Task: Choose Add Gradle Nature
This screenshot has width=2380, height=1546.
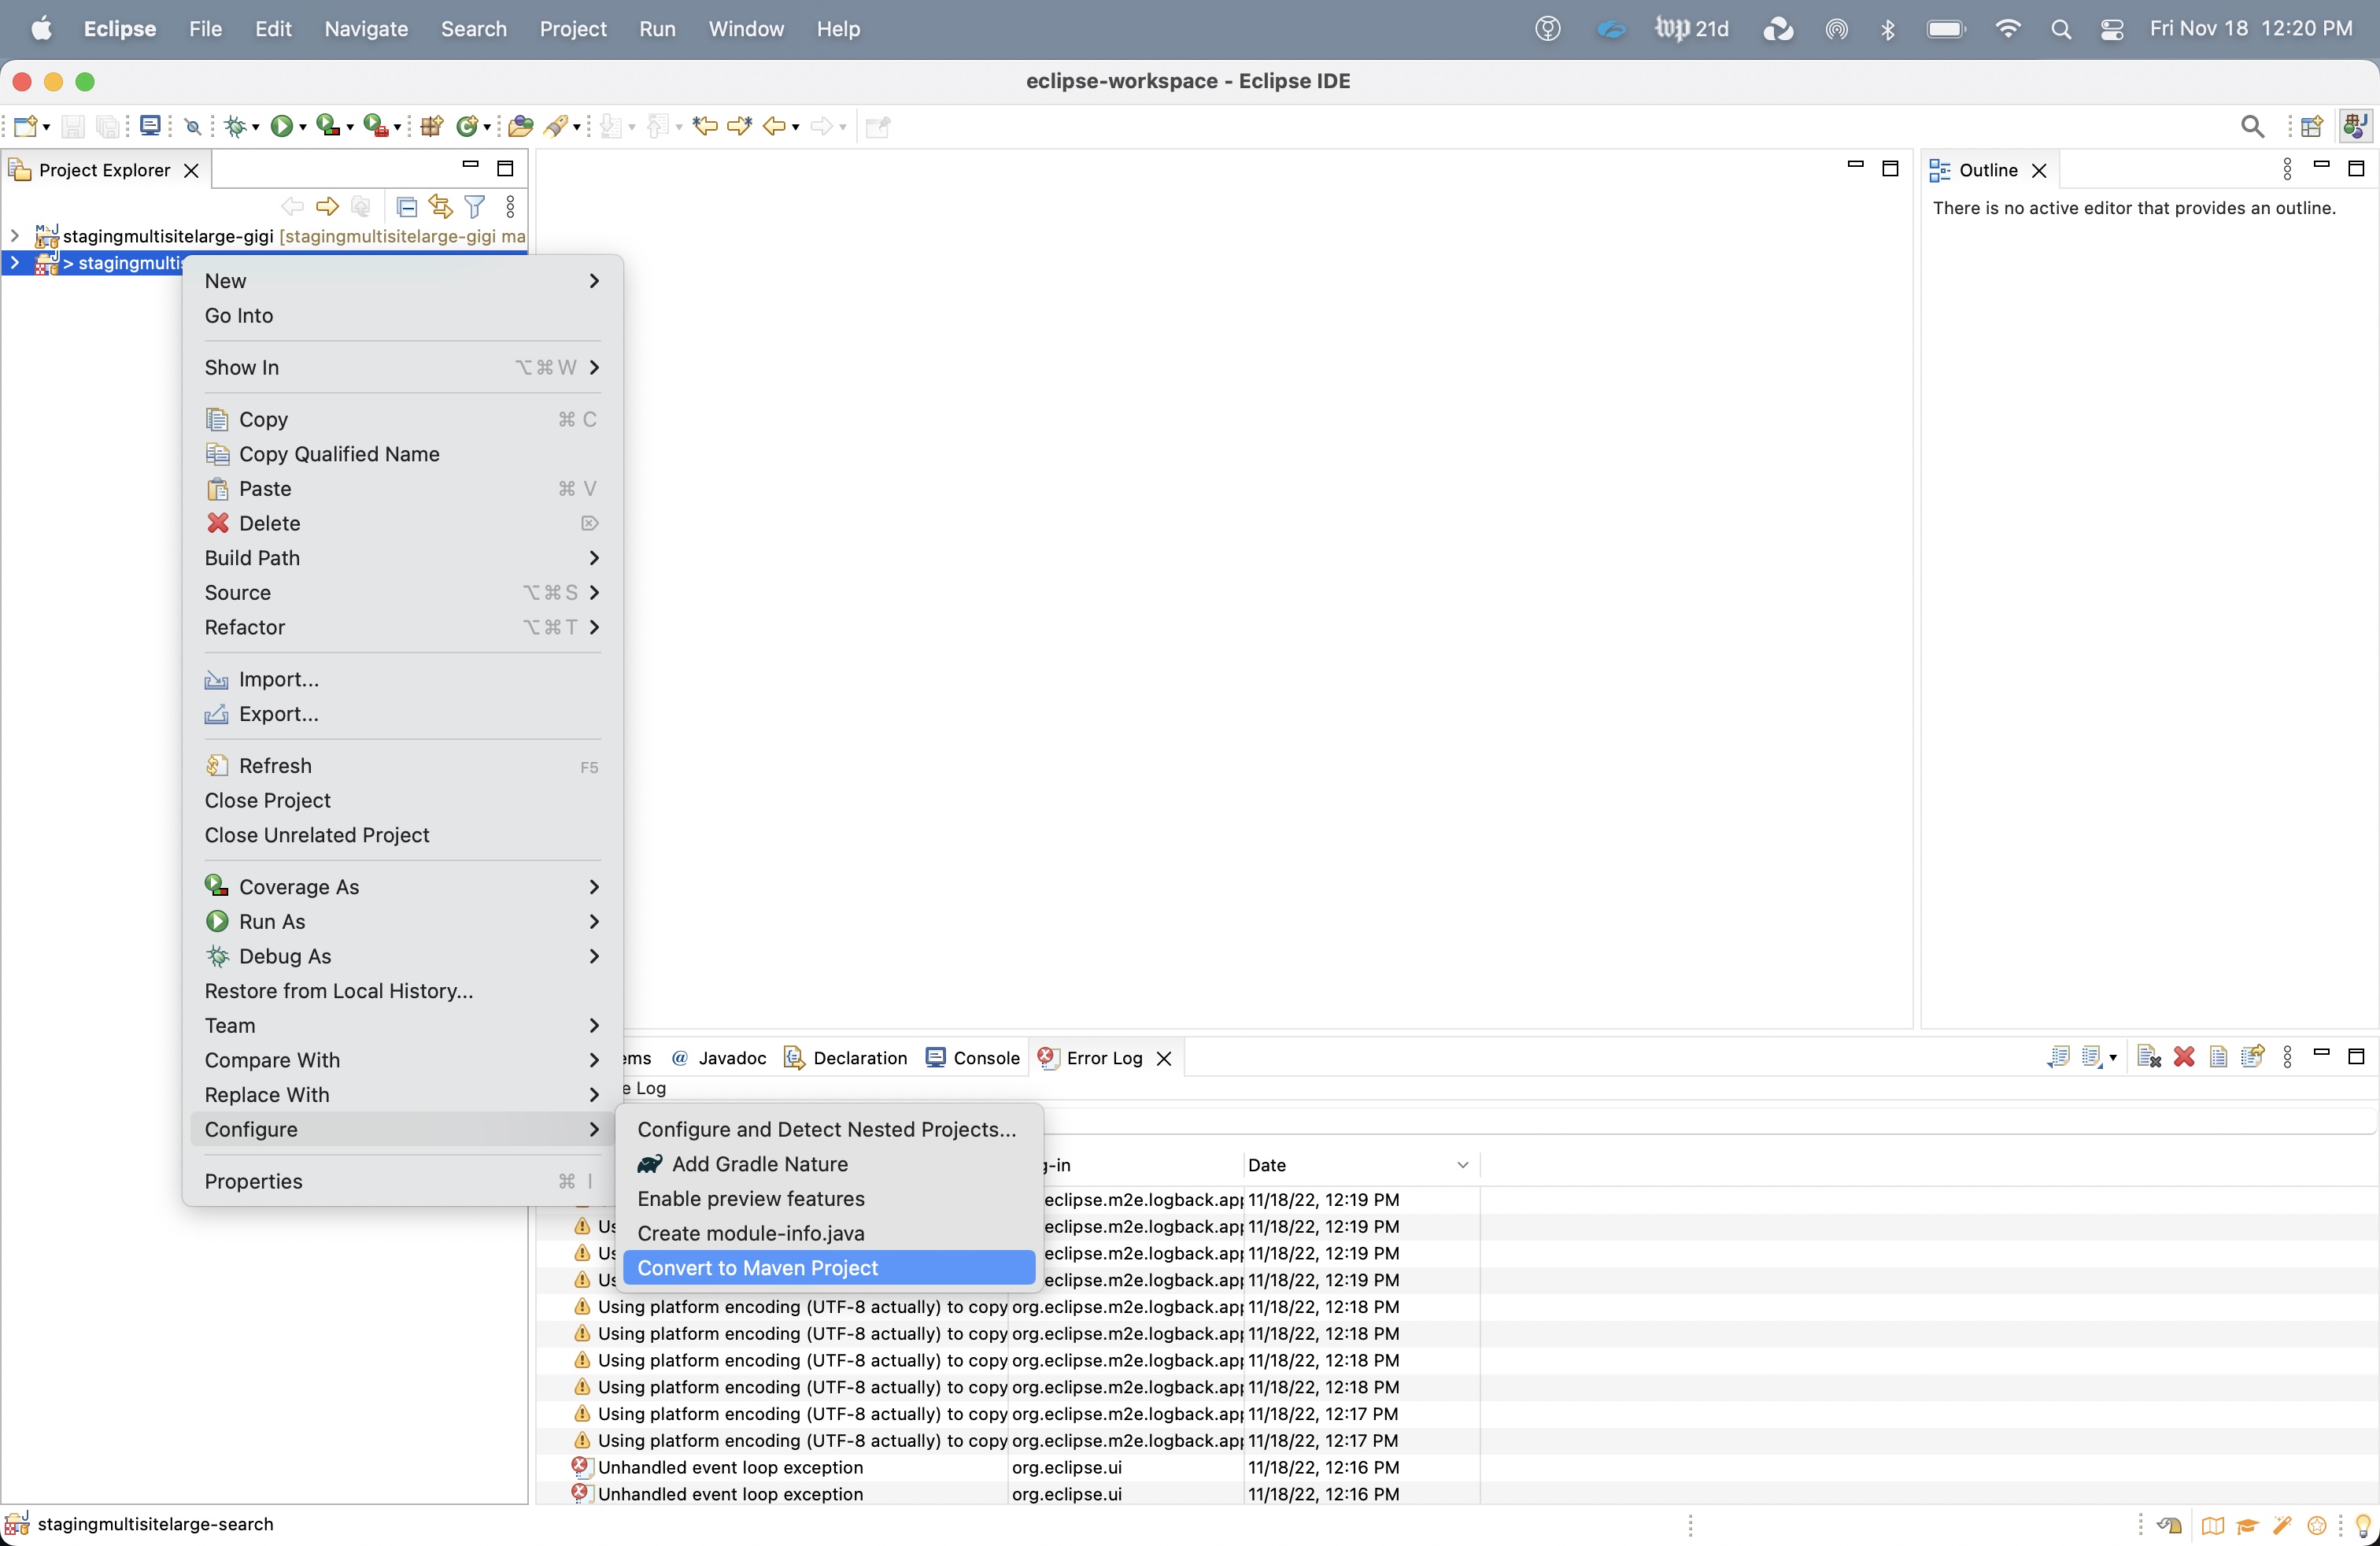Action: (x=829, y=1164)
